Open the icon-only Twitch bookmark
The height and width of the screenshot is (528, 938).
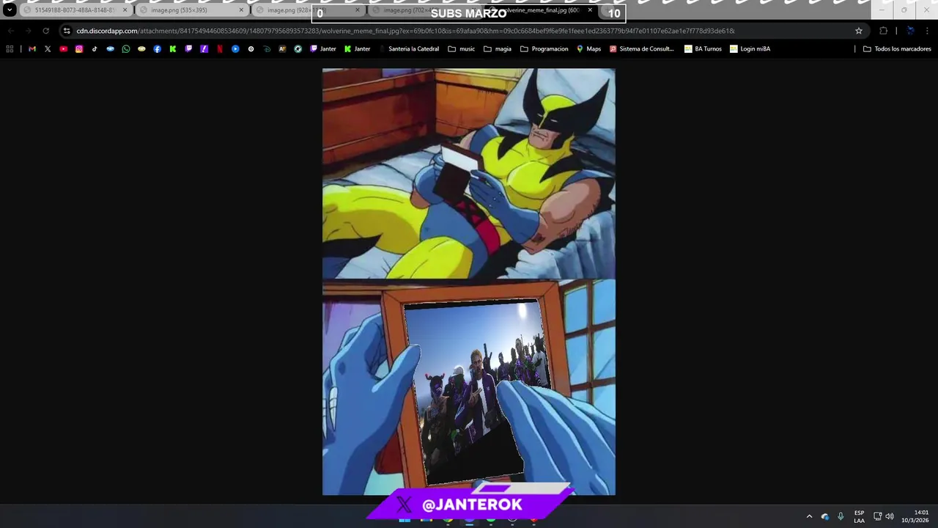[188, 49]
